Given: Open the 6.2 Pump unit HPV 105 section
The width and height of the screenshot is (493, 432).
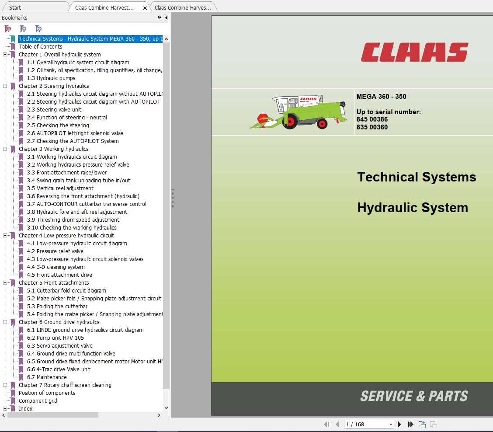Looking at the screenshot, I should 62,338.
